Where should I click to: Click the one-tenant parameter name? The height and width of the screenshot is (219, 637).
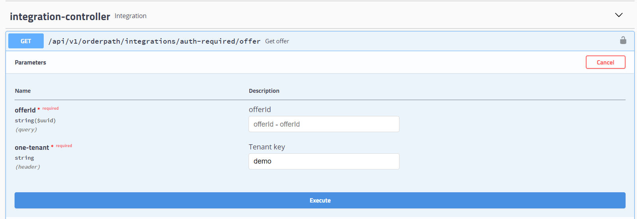32,147
